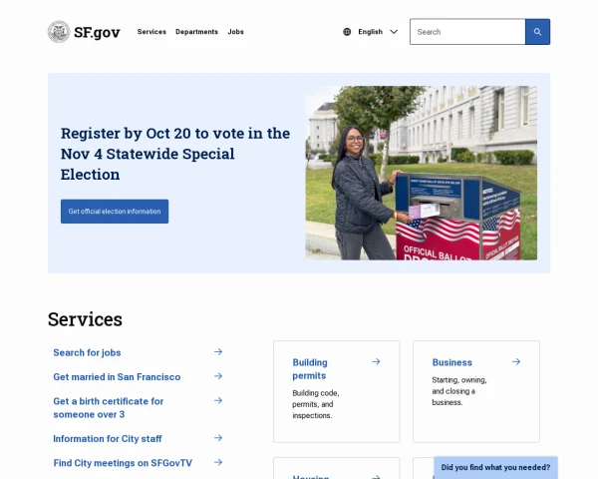Screen dimensions: 598x479
Task: Click the ballot drop box hero photo
Action: point(421,173)
